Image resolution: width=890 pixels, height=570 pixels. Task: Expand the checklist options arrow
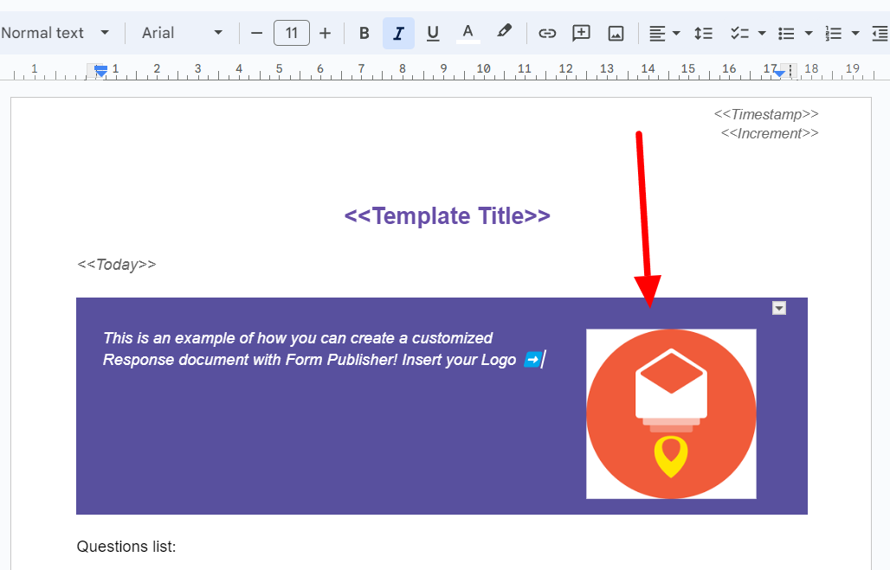[762, 33]
